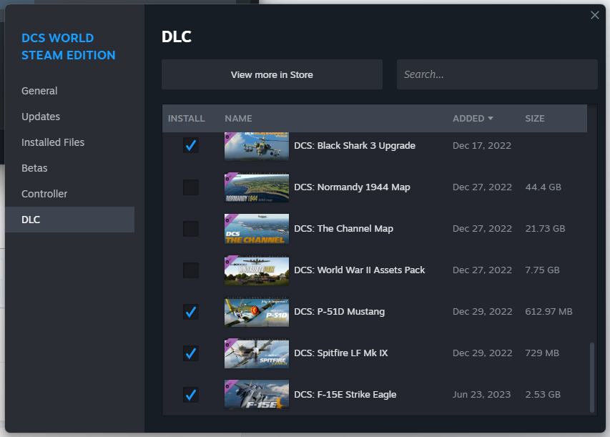Image resolution: width=610 pixels, height=437 pixels.
Task: Click the Normandy 1944 Map thumbnail image
Action: (257, 187)
